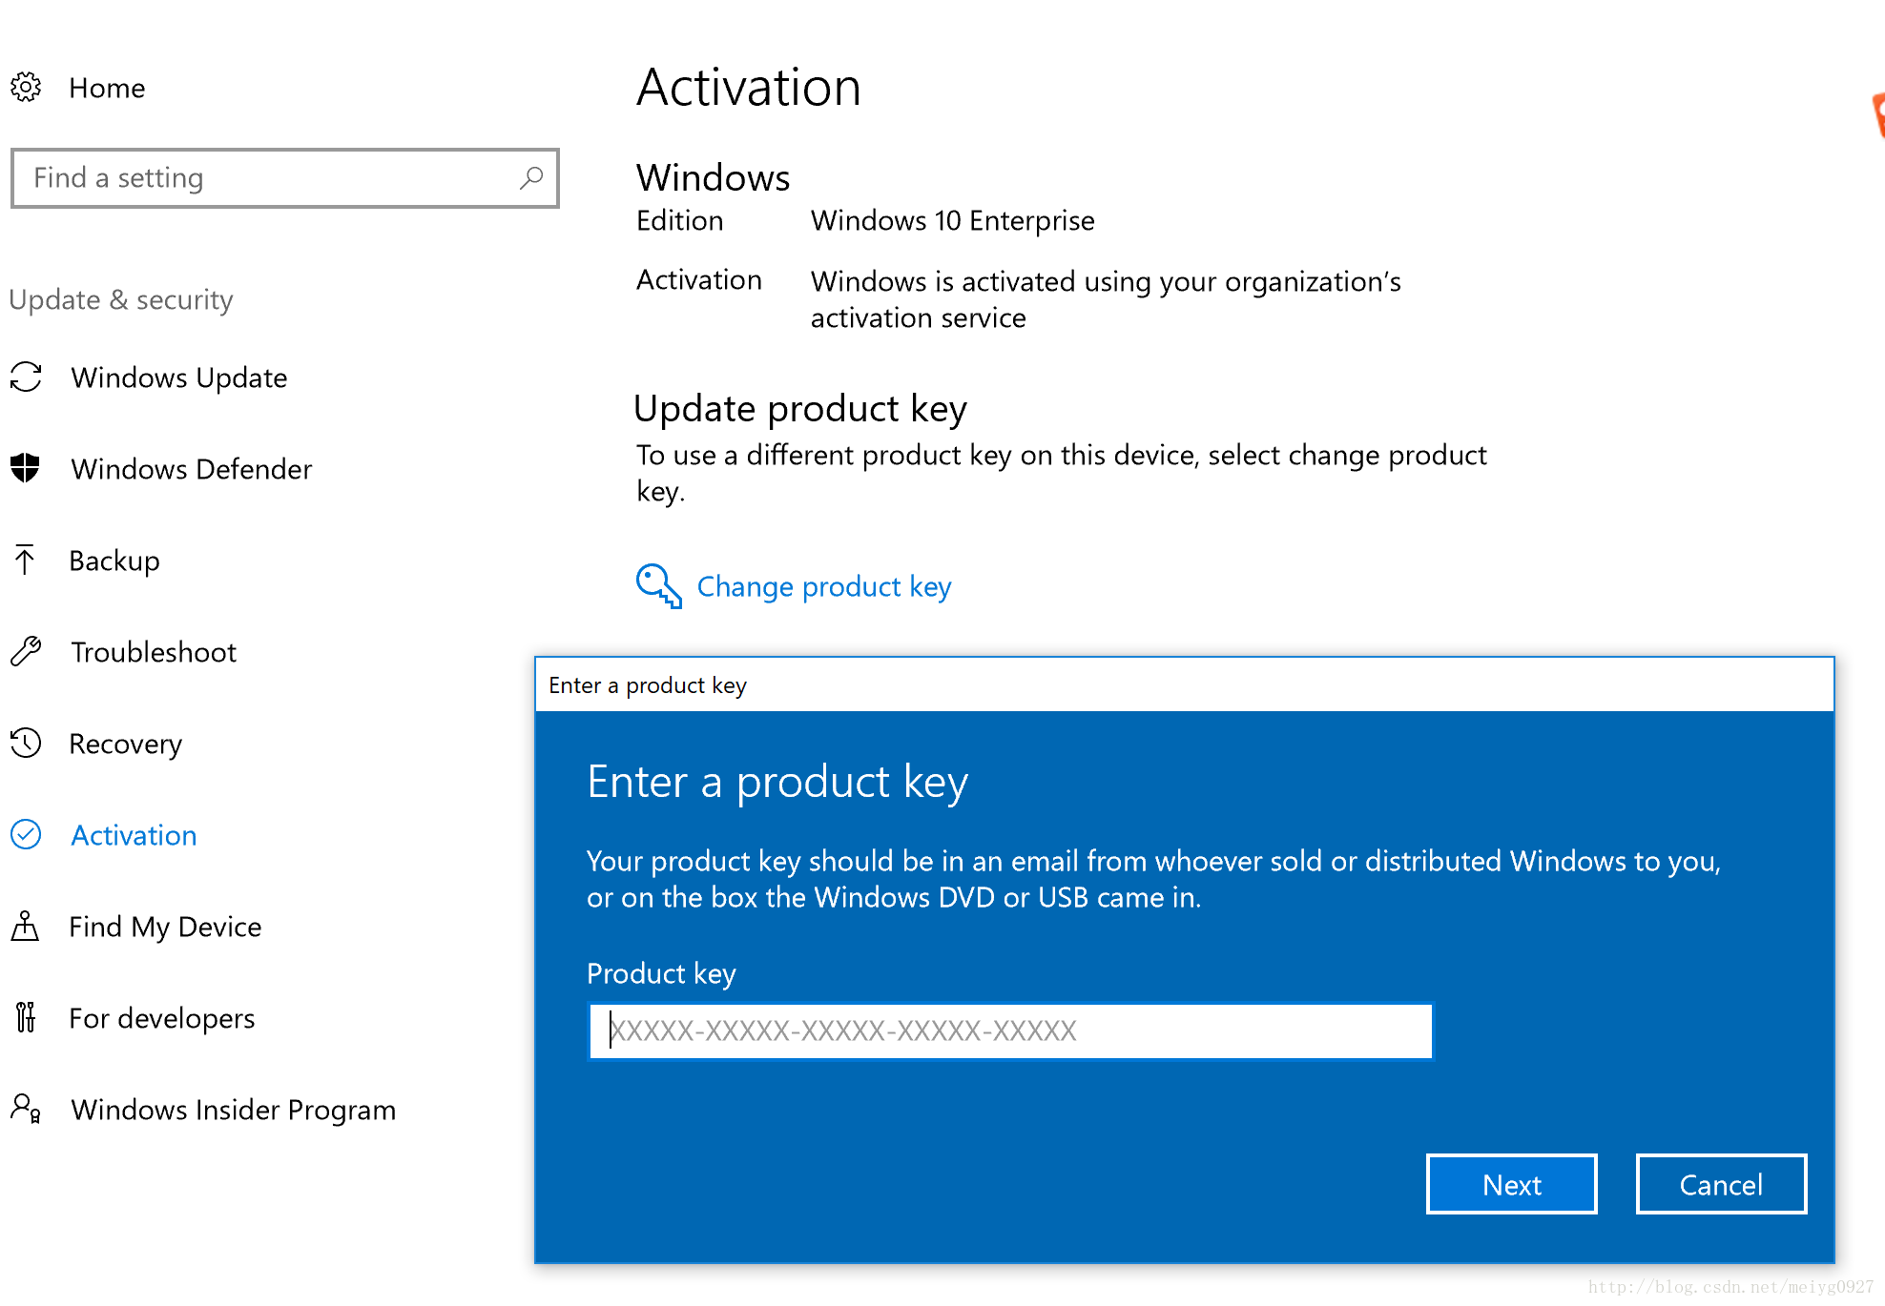The image size is (1885, 1306).
Task: Click the Find a setting search box
Action: [285, 177]
